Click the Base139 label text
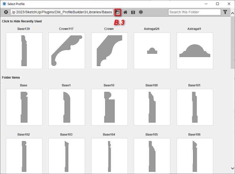This screenshot has width=235, height=174. [x=24, y=29]
